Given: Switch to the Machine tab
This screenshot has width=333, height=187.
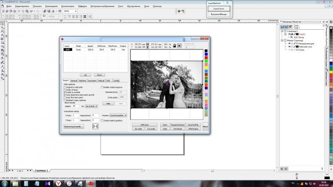Looking at the screenshot, I should [x=82, y=80].
